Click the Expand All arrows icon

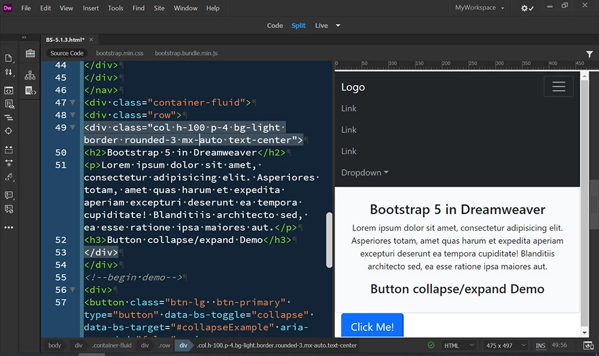8,163
